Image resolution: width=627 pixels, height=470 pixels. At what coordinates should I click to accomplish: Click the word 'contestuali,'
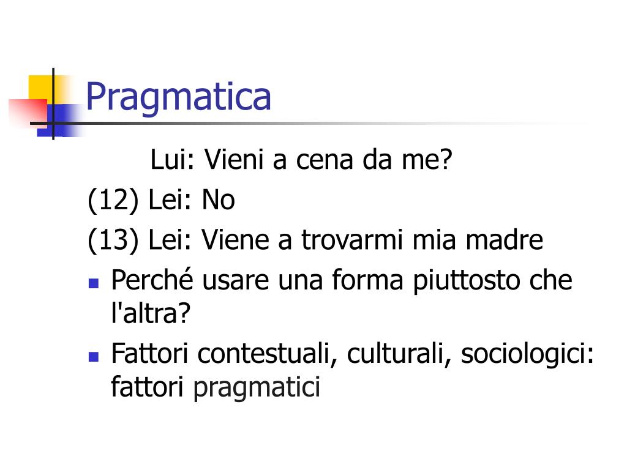[268, 354]
